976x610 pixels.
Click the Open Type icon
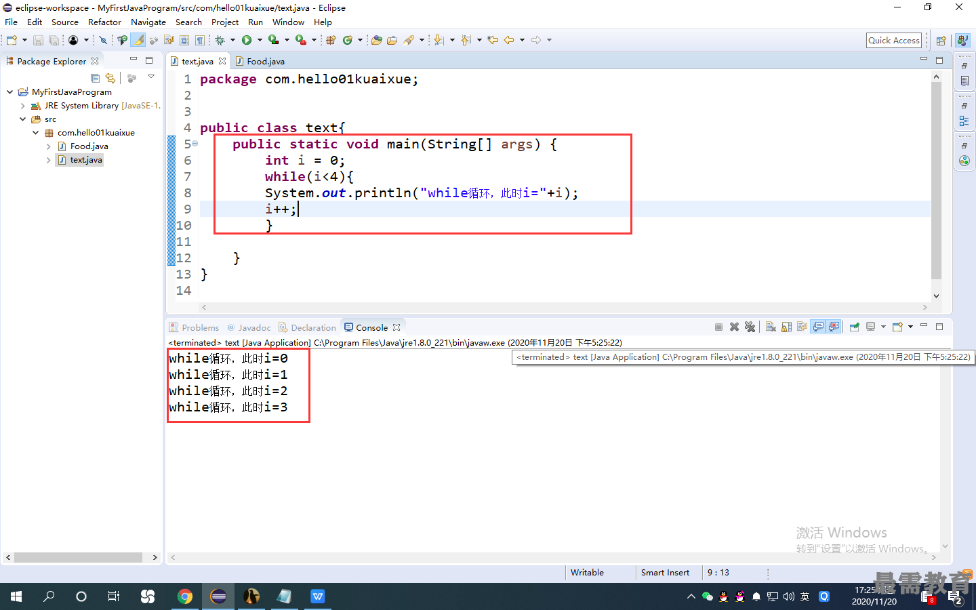(x=376, y=40)
